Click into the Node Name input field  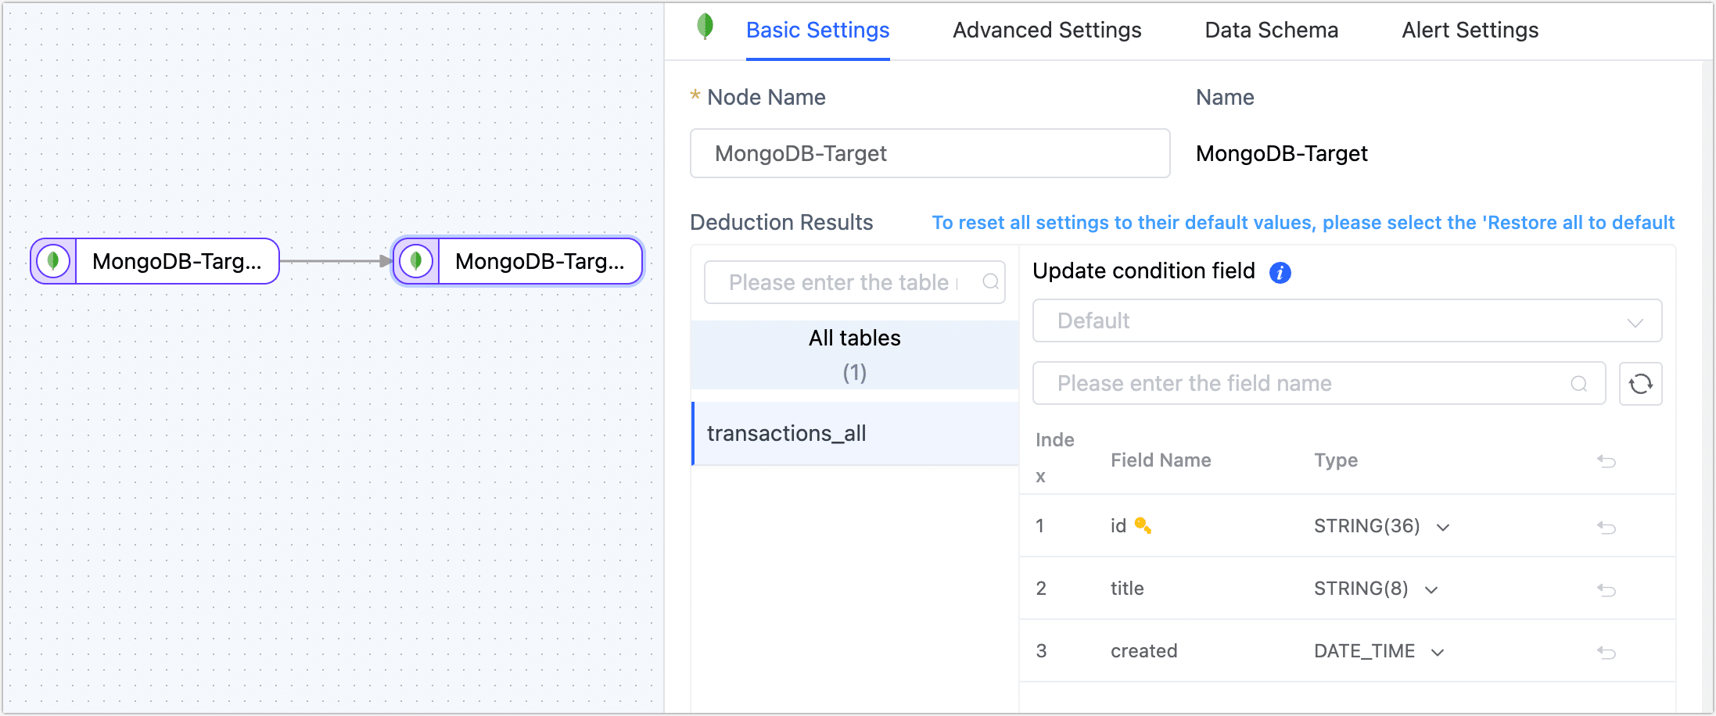pos(929,153)
